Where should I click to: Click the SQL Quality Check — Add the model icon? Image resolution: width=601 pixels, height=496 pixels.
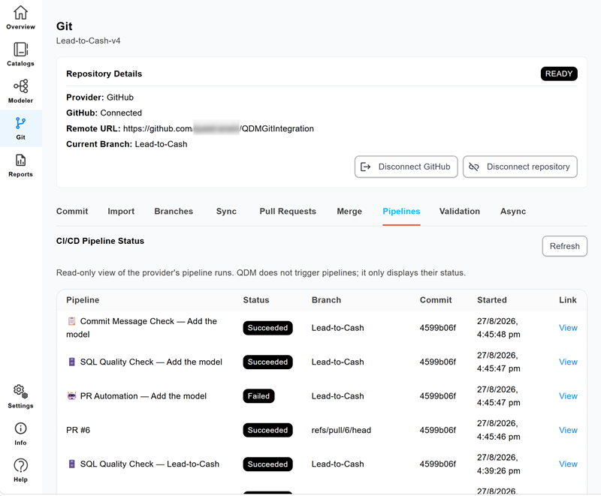pos(71,362)
